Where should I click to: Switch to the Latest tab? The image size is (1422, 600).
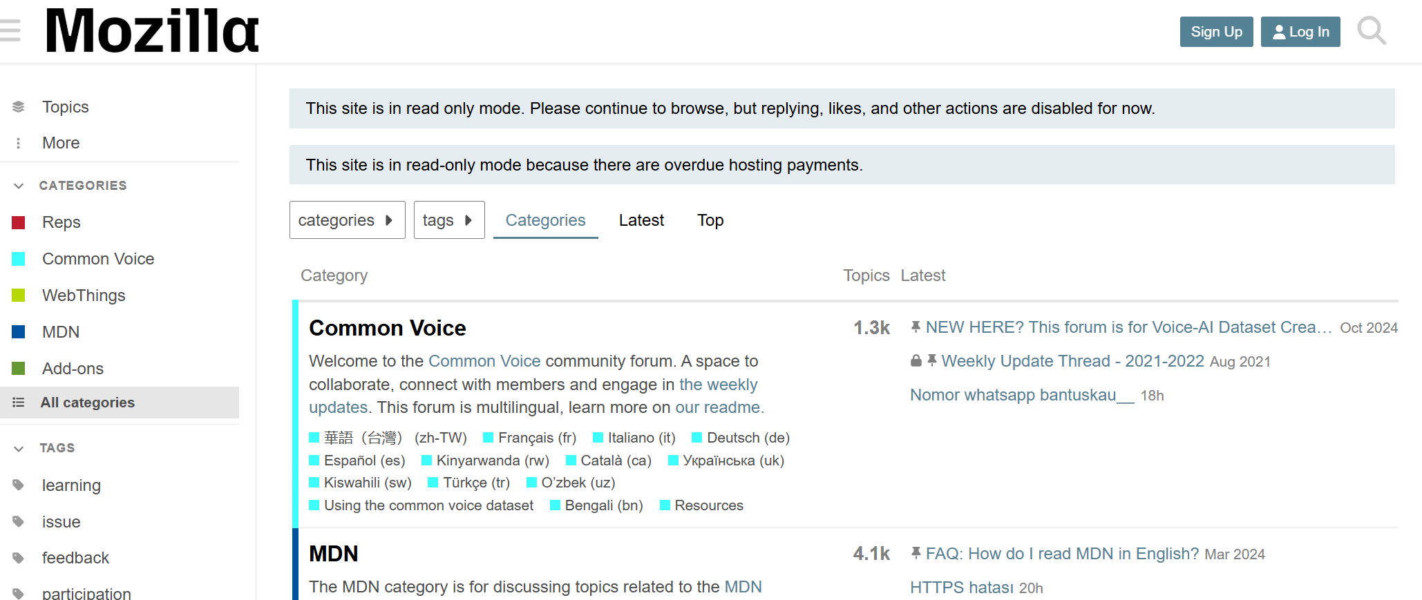pos(641,220)
